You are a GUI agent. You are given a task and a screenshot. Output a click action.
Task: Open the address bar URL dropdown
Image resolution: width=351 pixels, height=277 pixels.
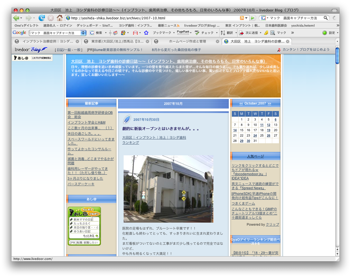[246, 18]
